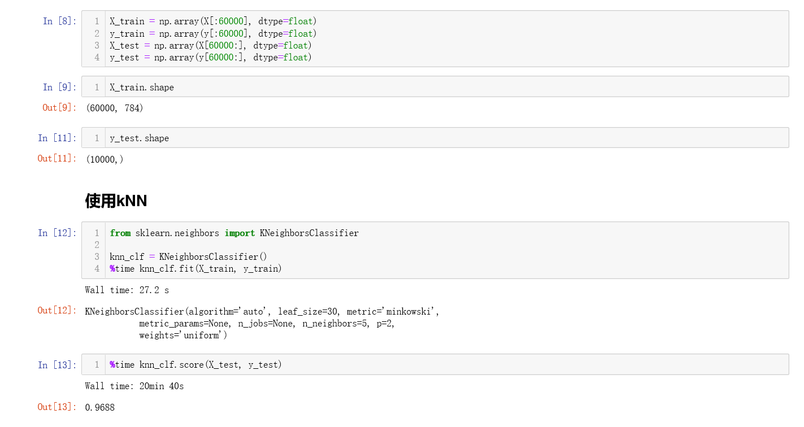Click the Out[12]: prompt label
This screenshot has height=427, width=804.
(x=57, y=310)
